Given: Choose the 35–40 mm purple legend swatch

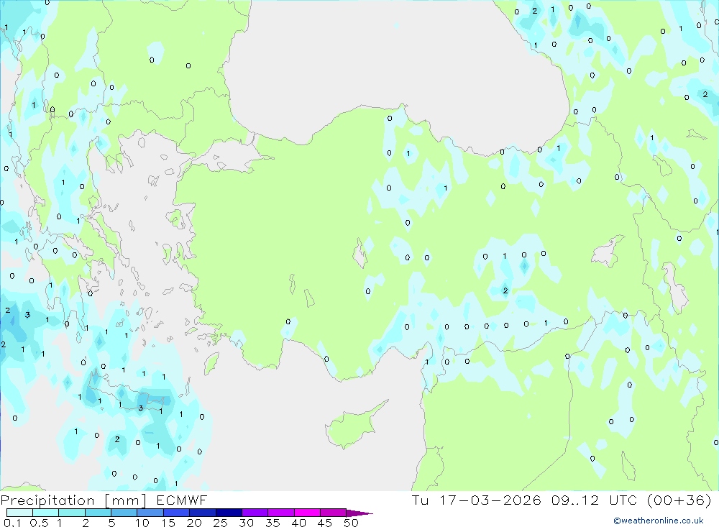Looking at the screenshot, I should pos(281,513).
